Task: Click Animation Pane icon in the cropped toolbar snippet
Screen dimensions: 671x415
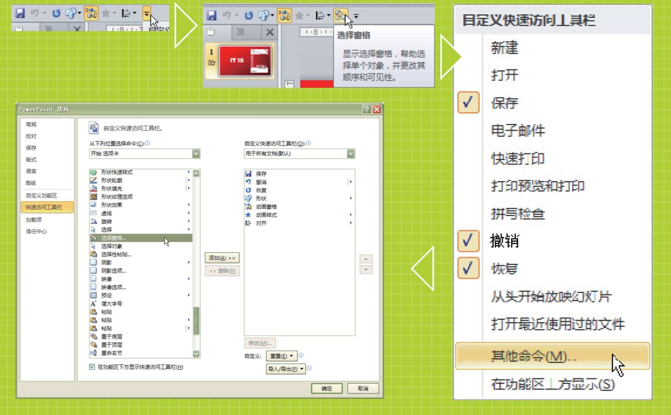Action: tap(91, 13)
